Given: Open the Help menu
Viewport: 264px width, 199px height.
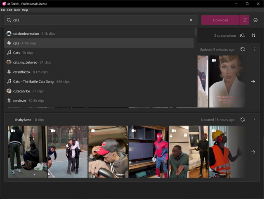Looking at the screenshot, I should pyautogui.click(x=25, y=10).
